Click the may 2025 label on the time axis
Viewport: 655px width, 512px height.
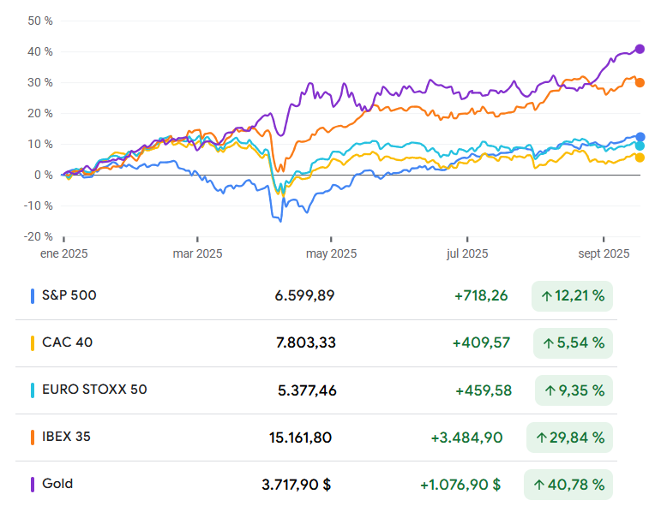click(331, 253)
